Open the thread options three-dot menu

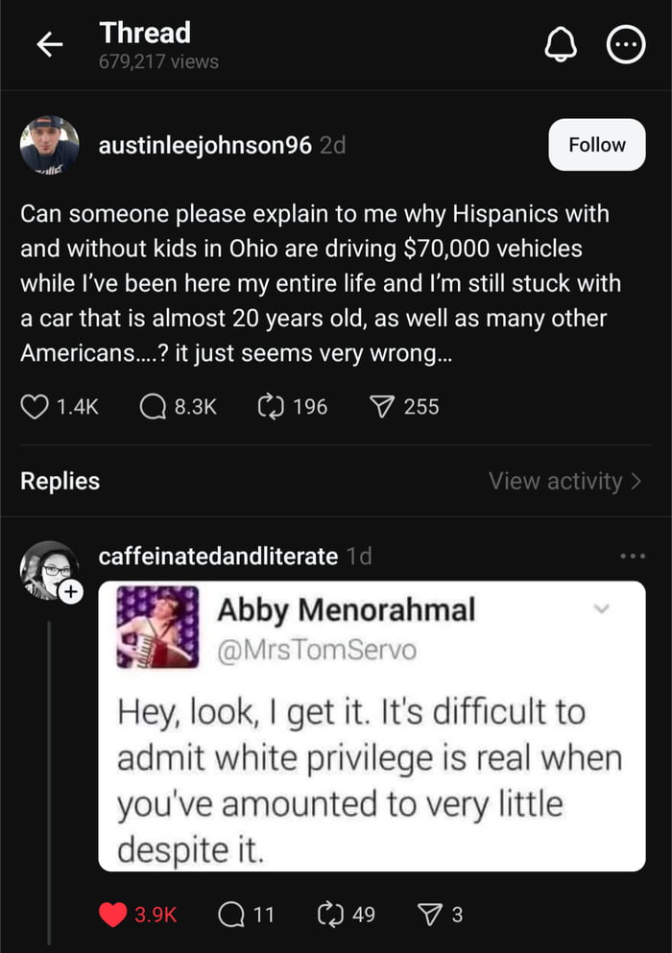coord(626,44)
